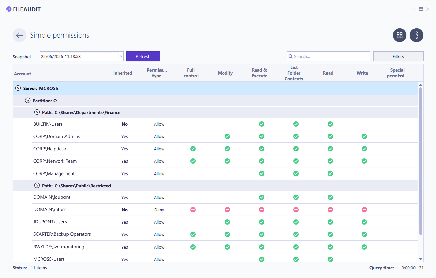Click the Deny Full control icon for DOMAIN\mtom
Viewport: 436px width, 278px height.
tap(193, 210)
